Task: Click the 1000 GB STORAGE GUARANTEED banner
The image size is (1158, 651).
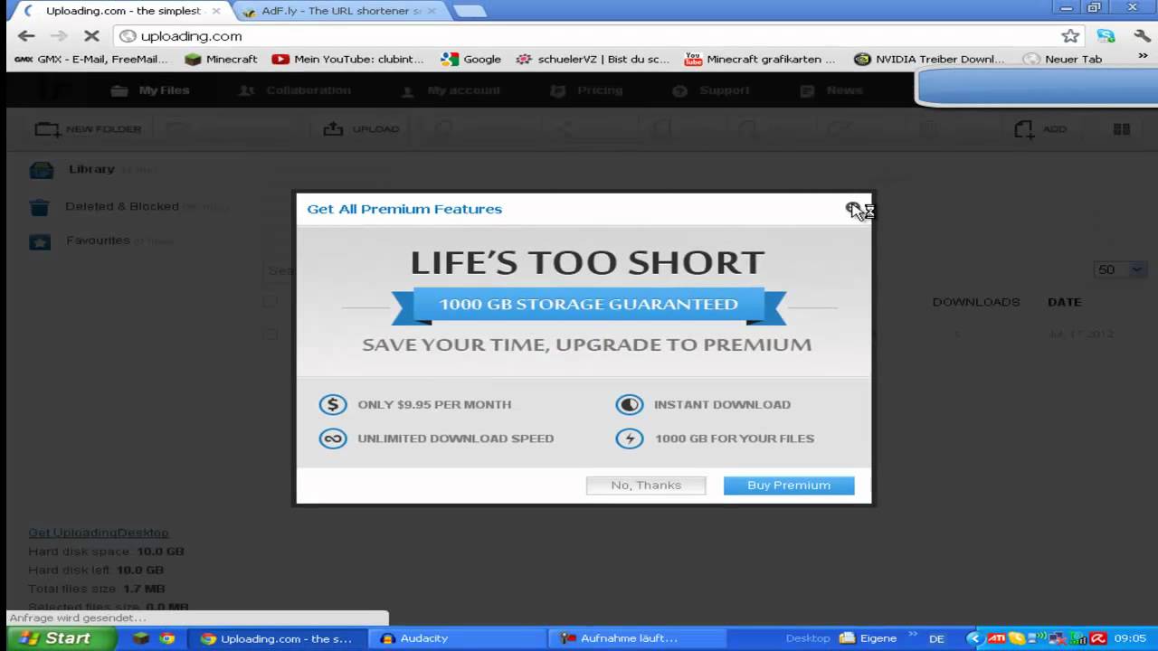Action: [589, 305]
